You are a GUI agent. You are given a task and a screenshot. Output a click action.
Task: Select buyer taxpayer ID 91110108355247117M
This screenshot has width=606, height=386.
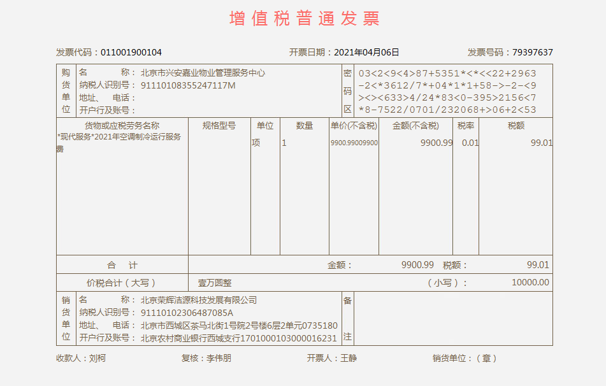click(x=188, y=85)
